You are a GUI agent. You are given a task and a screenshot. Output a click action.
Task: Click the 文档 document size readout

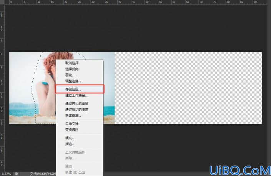(x=43, y=174)
